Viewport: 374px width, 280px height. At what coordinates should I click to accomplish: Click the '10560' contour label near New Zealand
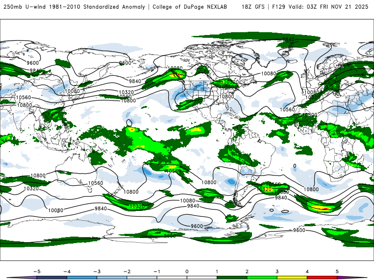coord(96,183)
